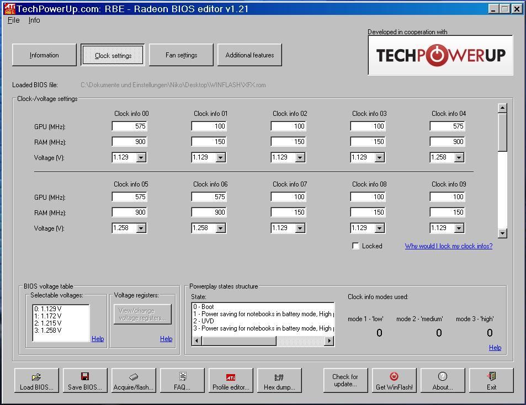Click Clock info 06 GPU MHz field
The height and width of the screenshot is (405, 526).
click(x=209, y=197)
